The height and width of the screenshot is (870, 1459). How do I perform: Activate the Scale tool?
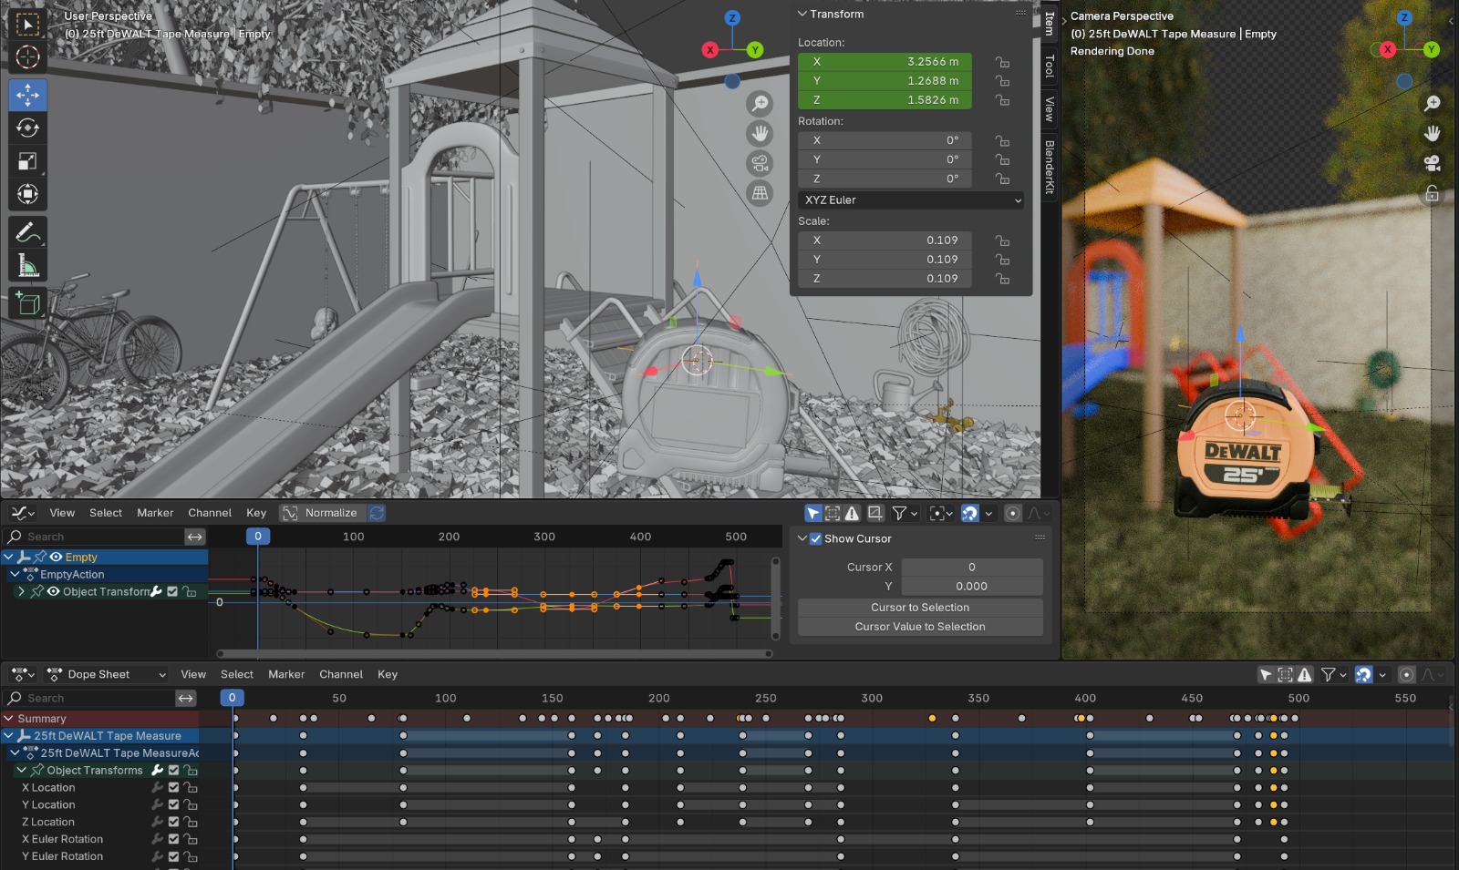pyautogui.click(x=28, y=160)
